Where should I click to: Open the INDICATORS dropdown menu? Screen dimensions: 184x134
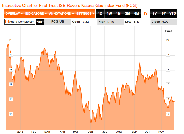click(x=36, y=14)
